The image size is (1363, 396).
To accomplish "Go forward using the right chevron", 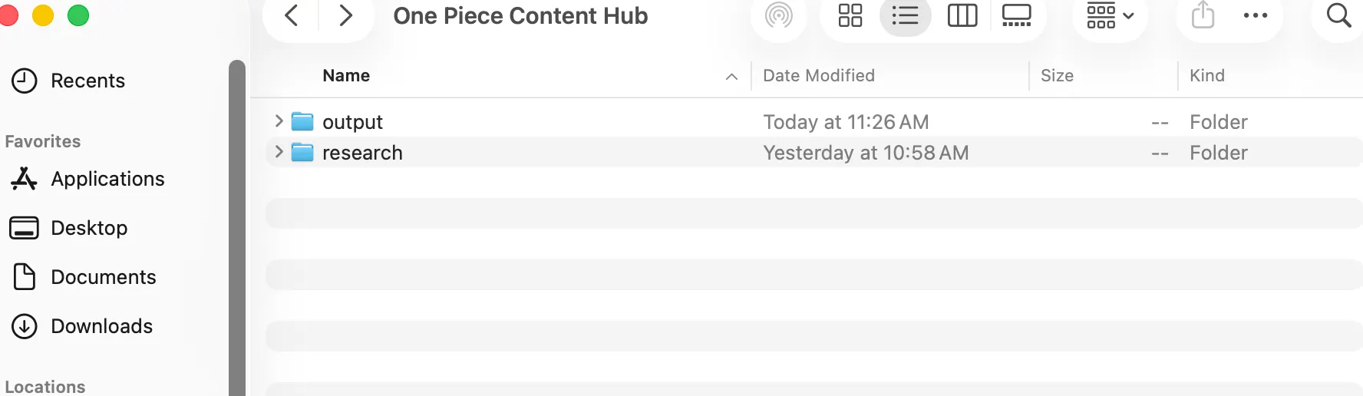I will pyautogui.click(x=346, y=15).
